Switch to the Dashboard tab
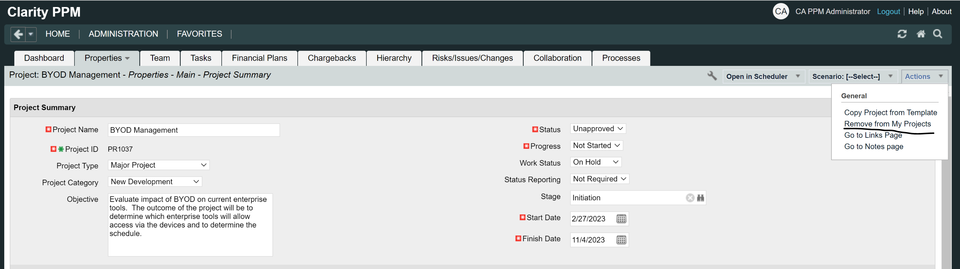960x269 pixels. coord(44,59)
